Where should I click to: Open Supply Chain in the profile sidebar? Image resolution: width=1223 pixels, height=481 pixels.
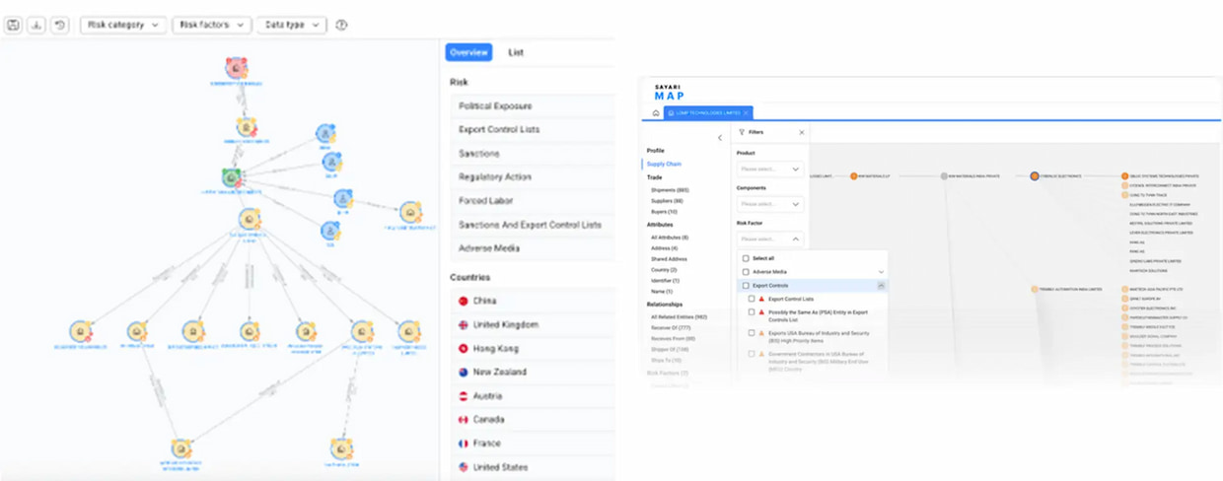click(665, 164)
